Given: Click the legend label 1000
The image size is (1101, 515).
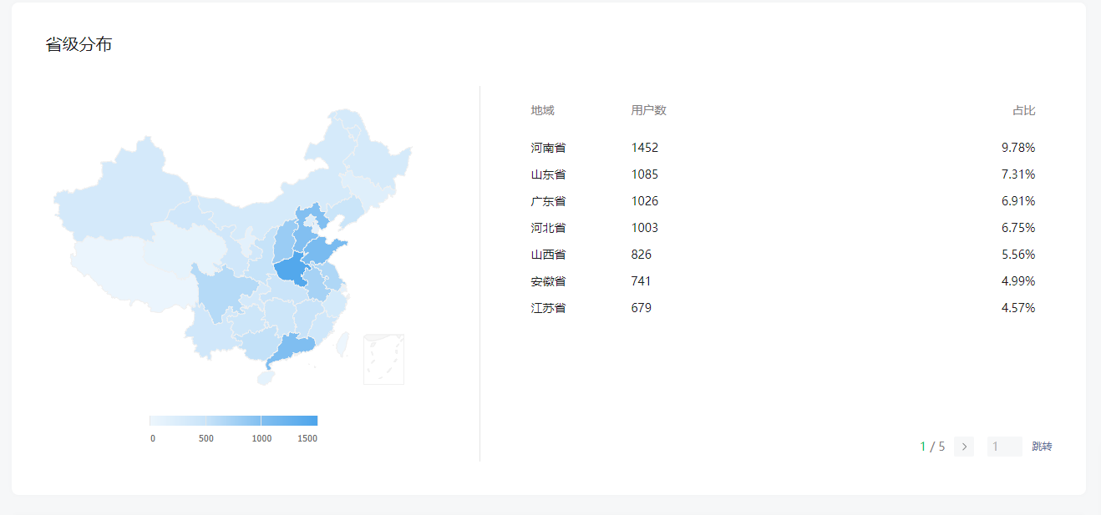Looking at the screenshot, I should click(x=261, y=438).
